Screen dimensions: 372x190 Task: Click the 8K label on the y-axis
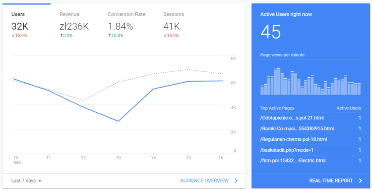(234, 58)
